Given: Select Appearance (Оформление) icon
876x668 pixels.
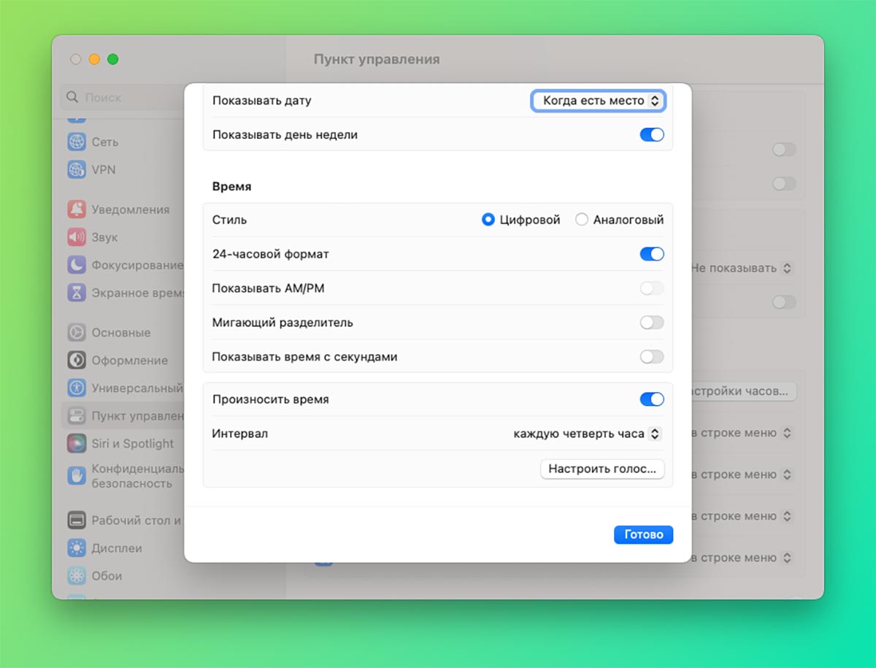Looking at the screenshot, I should [x=77, y=361].
